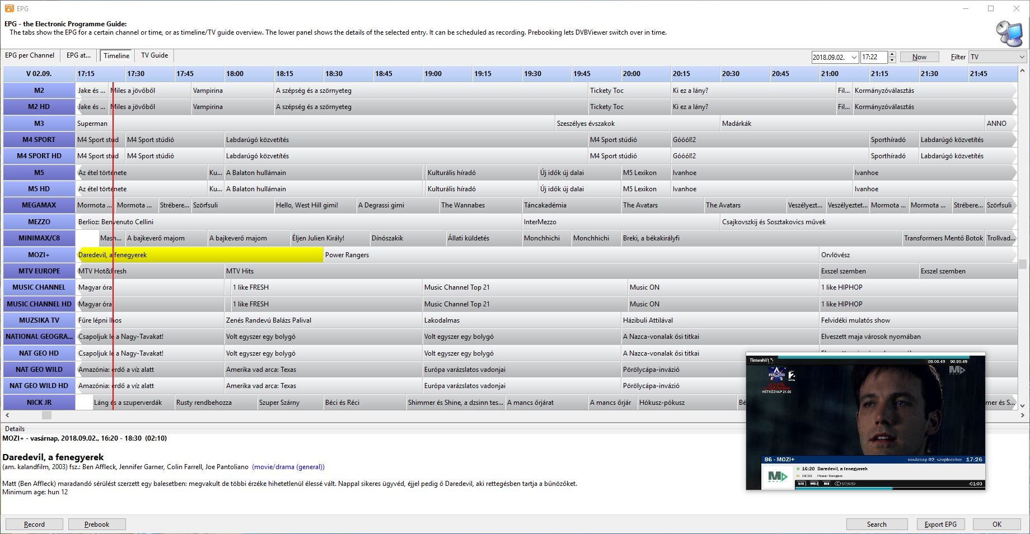Select Power Rangers programme on MOZI+
The image size is (1030, 534).
571,255
